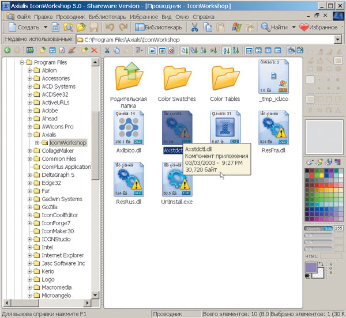
Task: Expand the Macromedia folder node
Action: click(x=29, y=287)
